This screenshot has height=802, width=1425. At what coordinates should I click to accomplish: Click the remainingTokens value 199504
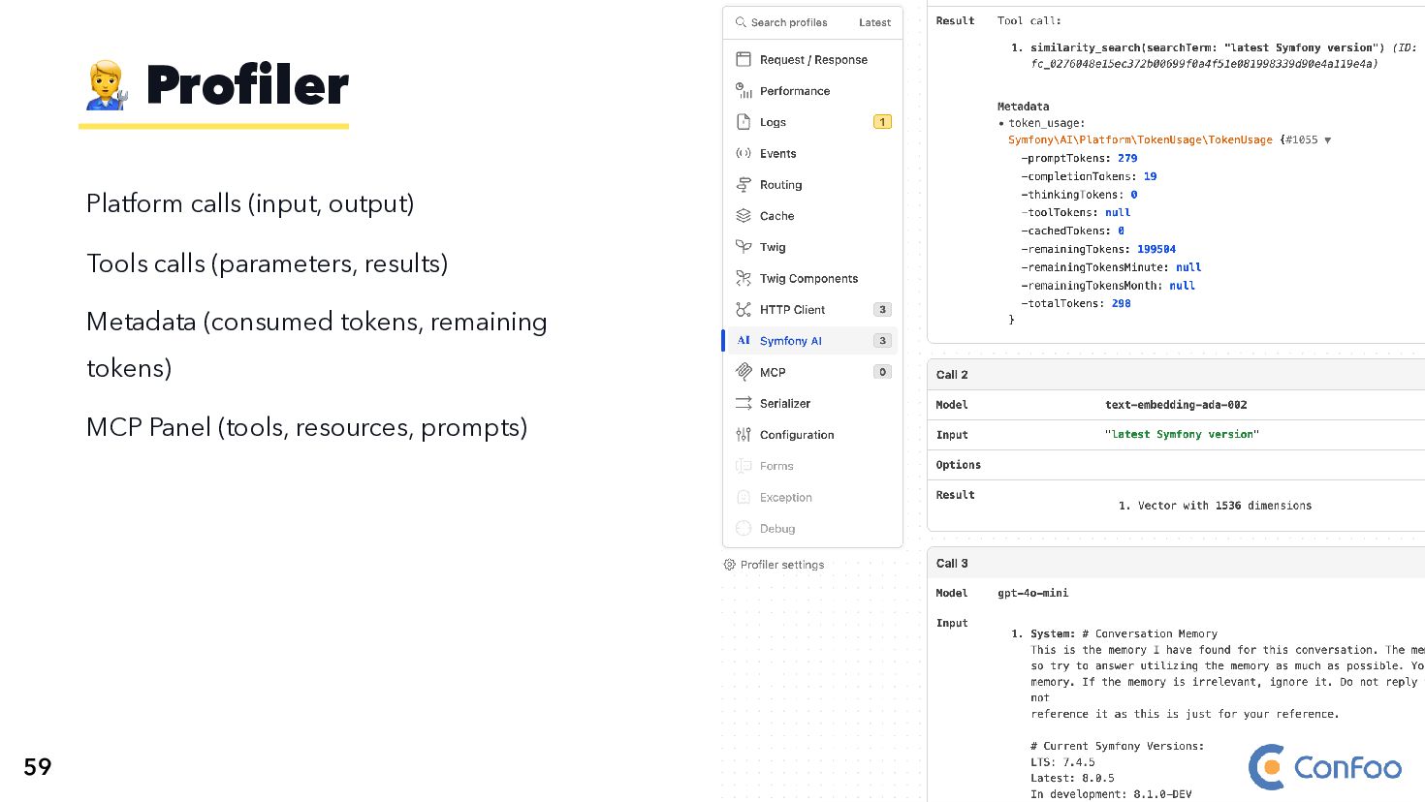click(x=1156, y=249)
